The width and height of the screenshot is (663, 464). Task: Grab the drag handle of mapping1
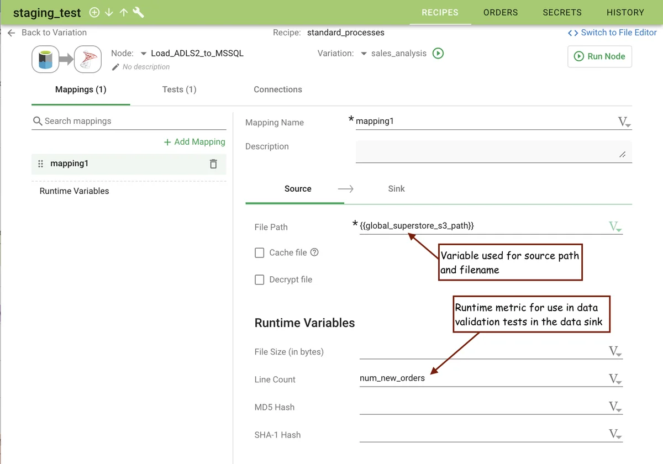(x=40, y=164)
